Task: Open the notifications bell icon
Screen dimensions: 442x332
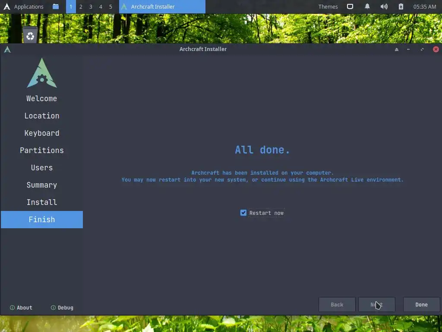Action: pyautogui.click(x=367, y=6)
